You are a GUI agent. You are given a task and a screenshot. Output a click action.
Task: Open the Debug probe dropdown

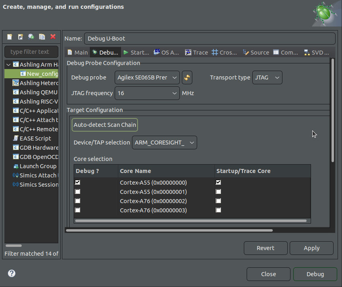click(147, 77)
